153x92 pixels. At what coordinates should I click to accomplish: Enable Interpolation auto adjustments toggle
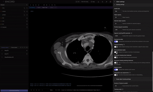click(x=116, y=75)
